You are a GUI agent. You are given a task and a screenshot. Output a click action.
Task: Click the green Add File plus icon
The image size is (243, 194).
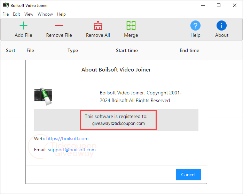coord(23,25)
